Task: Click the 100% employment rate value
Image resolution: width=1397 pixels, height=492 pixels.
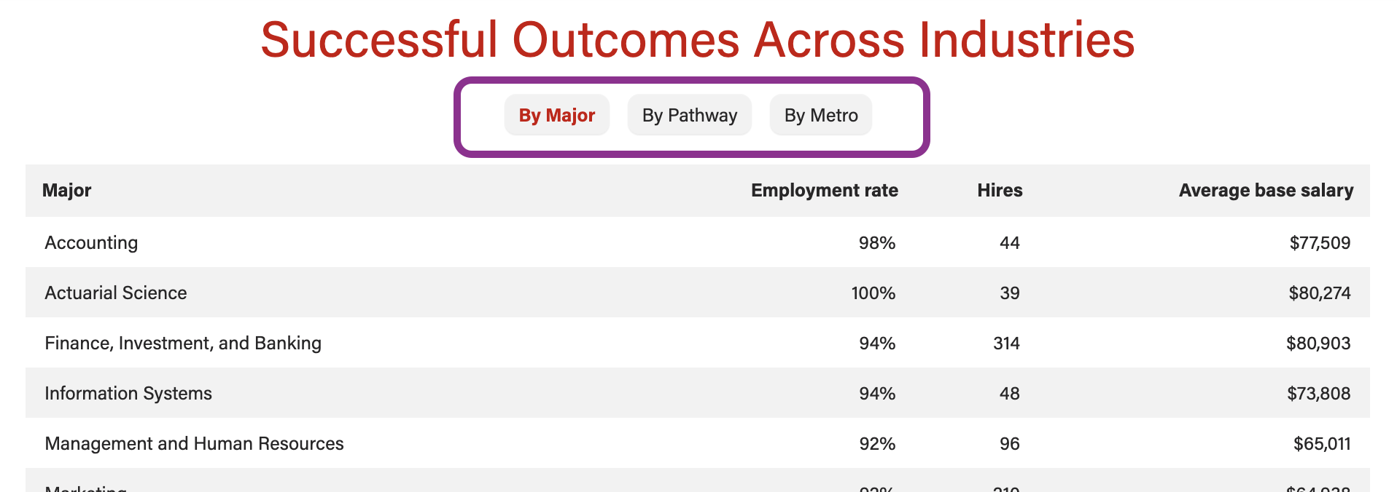Action: (873, 293)
